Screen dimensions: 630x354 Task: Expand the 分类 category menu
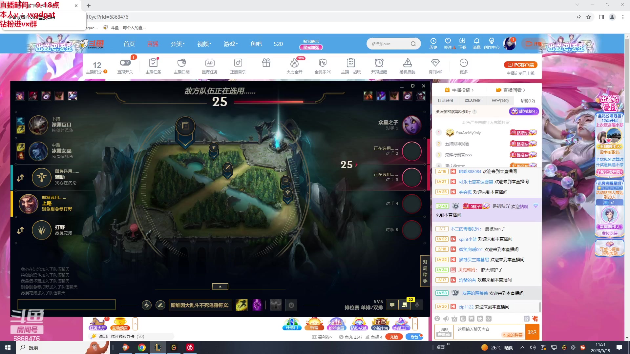point(178,44)
